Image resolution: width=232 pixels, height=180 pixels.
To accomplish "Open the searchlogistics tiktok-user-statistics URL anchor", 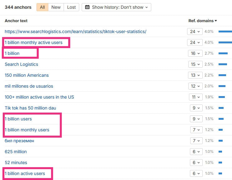I will pyautogui.click(x=75, y=32).
